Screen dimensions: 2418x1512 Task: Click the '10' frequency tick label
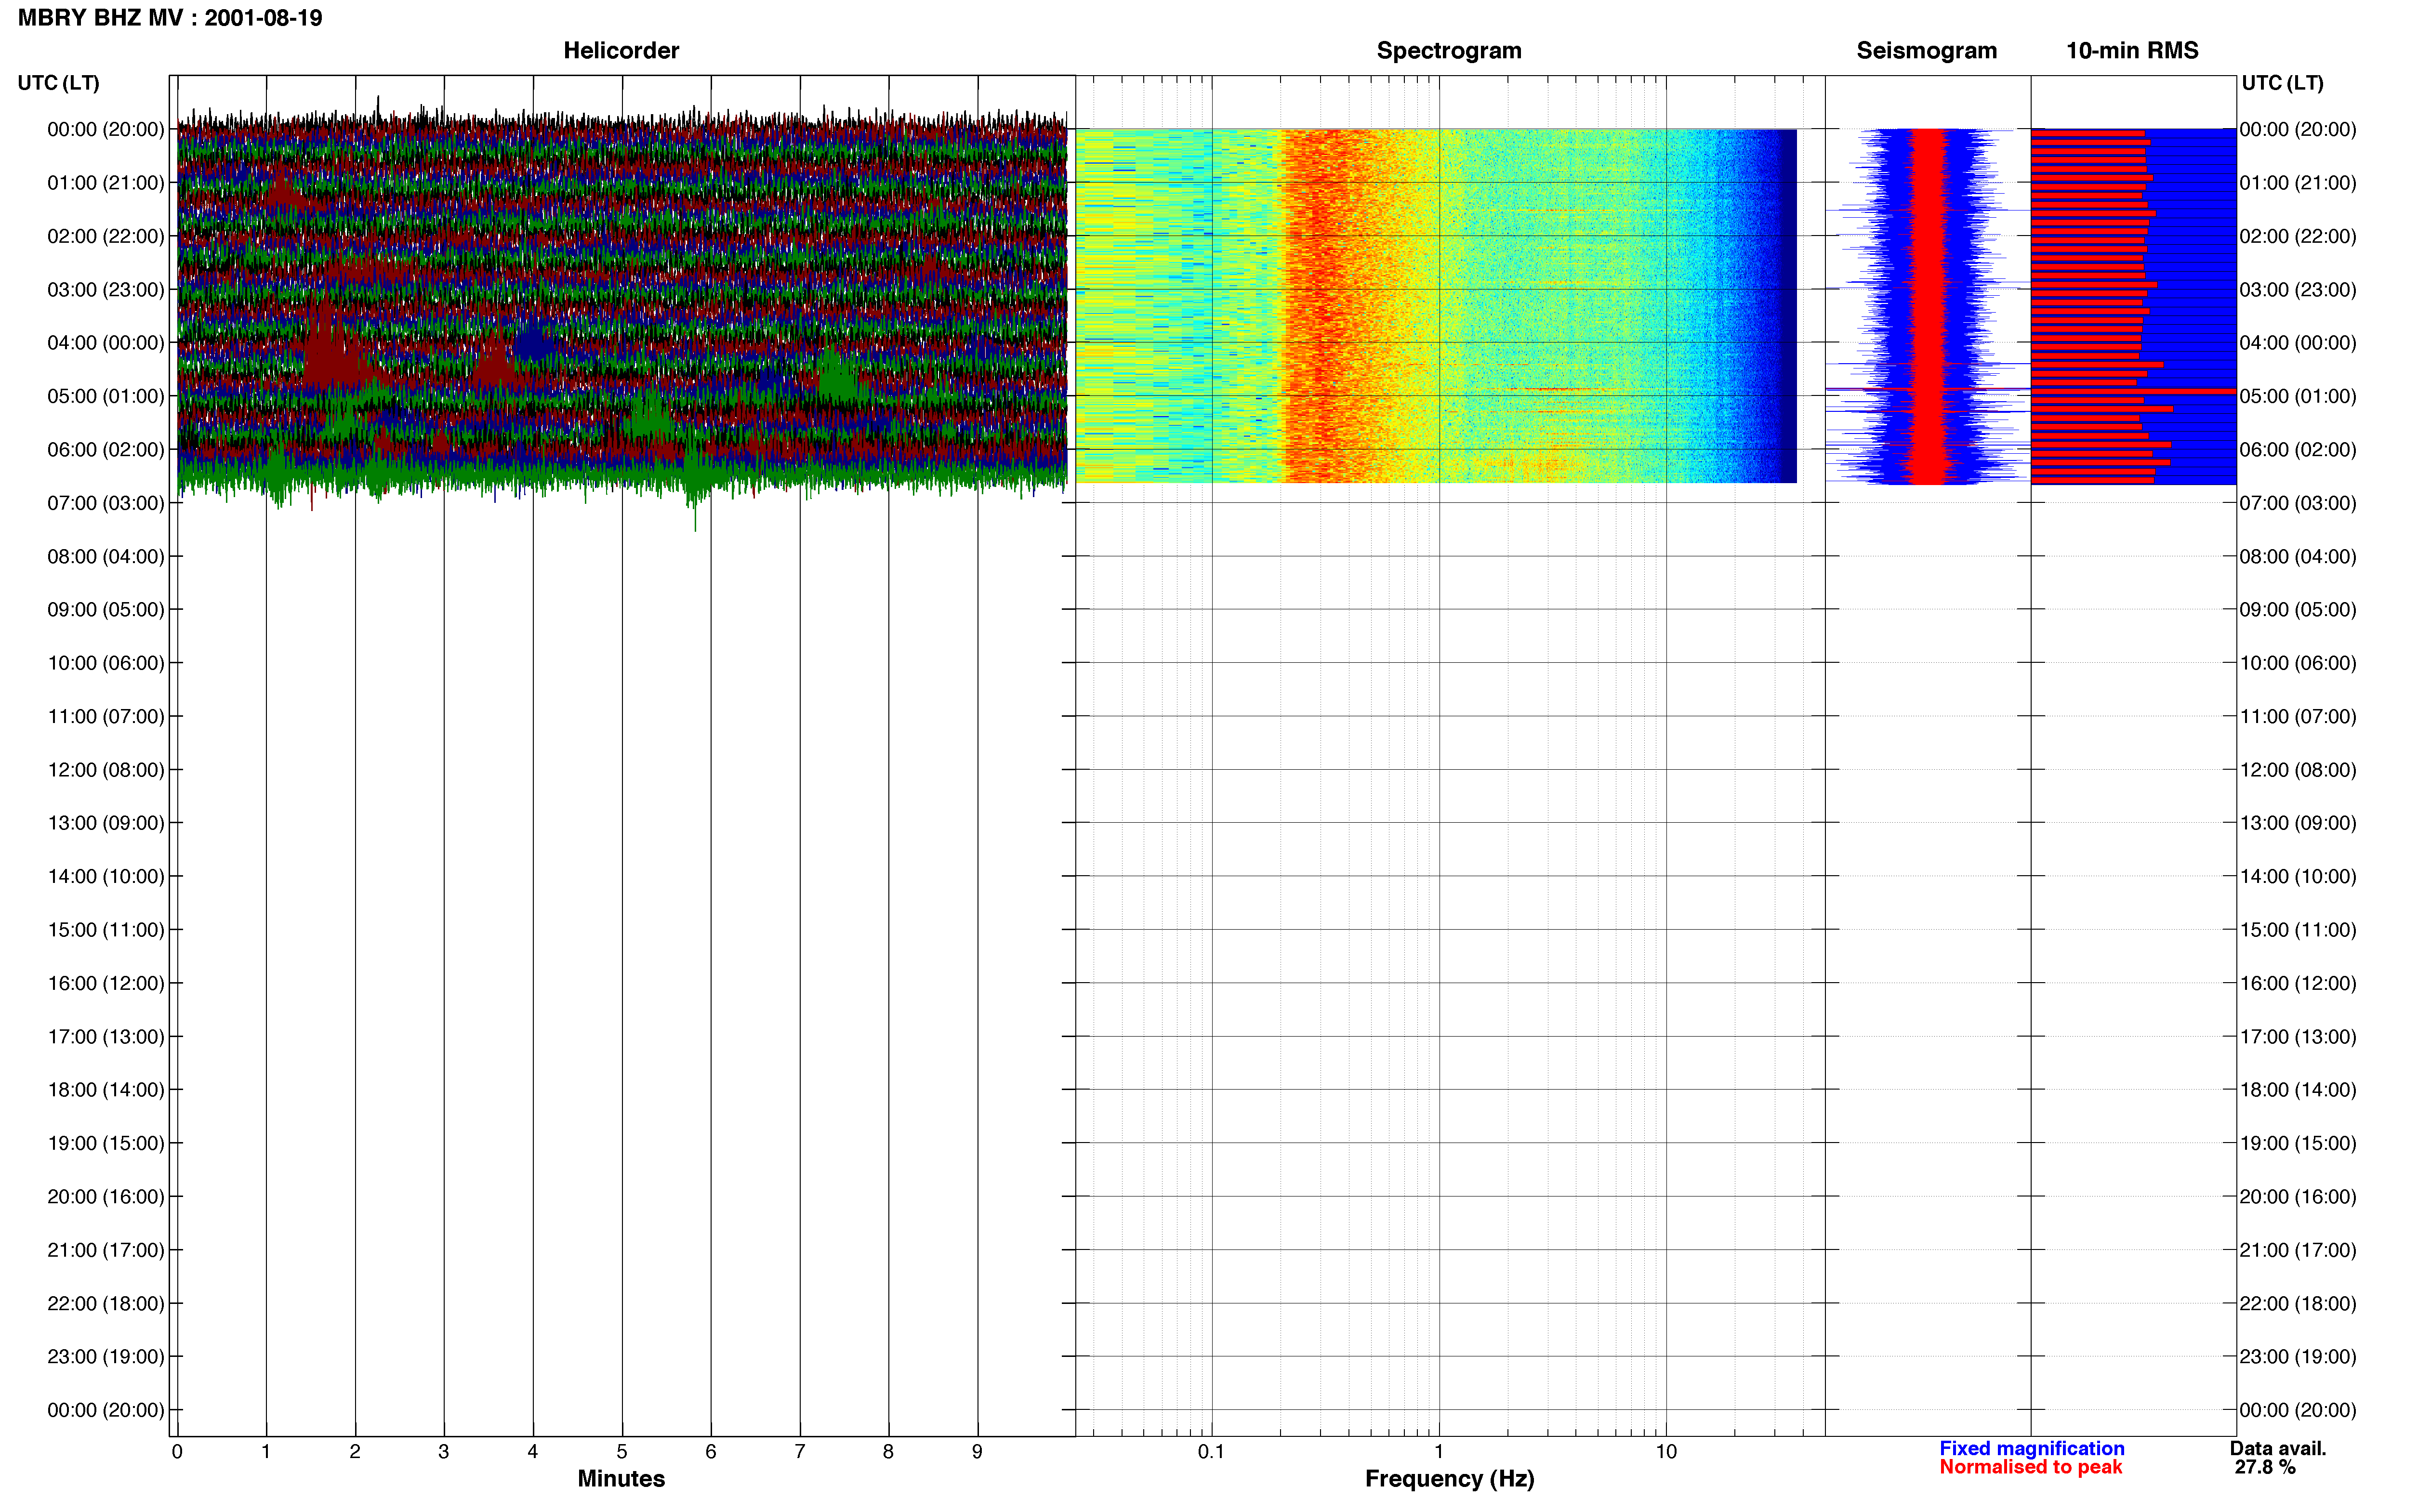[1666, 1451]
